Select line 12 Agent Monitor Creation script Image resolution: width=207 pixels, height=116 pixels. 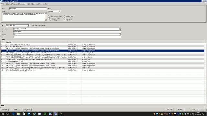(x=103, y=68)
